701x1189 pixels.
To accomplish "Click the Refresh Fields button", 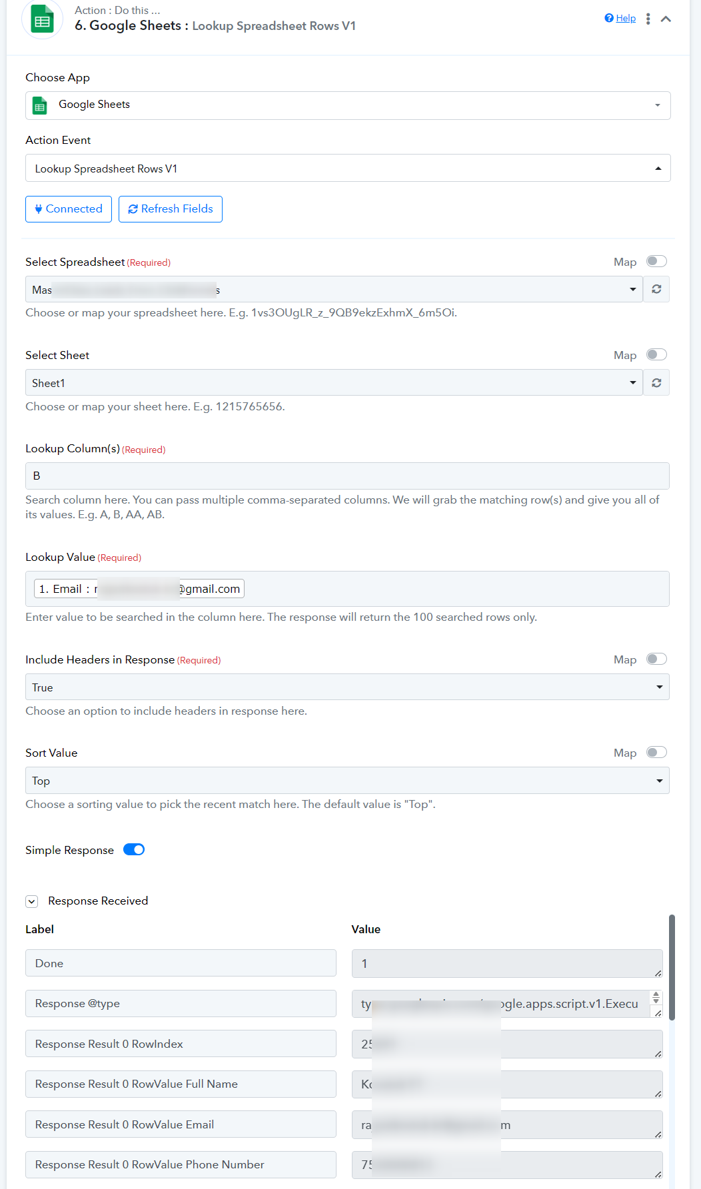I will click(171, 209).
